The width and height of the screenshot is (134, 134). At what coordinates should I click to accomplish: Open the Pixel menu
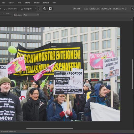point(19,3)
